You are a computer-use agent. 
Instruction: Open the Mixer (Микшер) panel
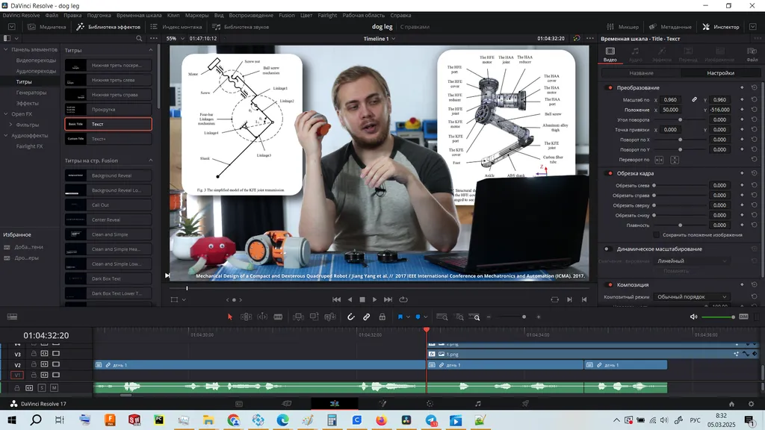click(x=622, y=27)
